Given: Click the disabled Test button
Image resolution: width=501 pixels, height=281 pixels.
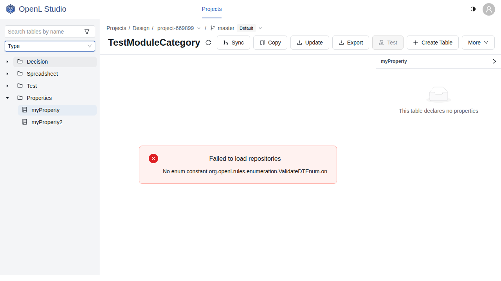Looking at the screenshot, I should point(388,43).
